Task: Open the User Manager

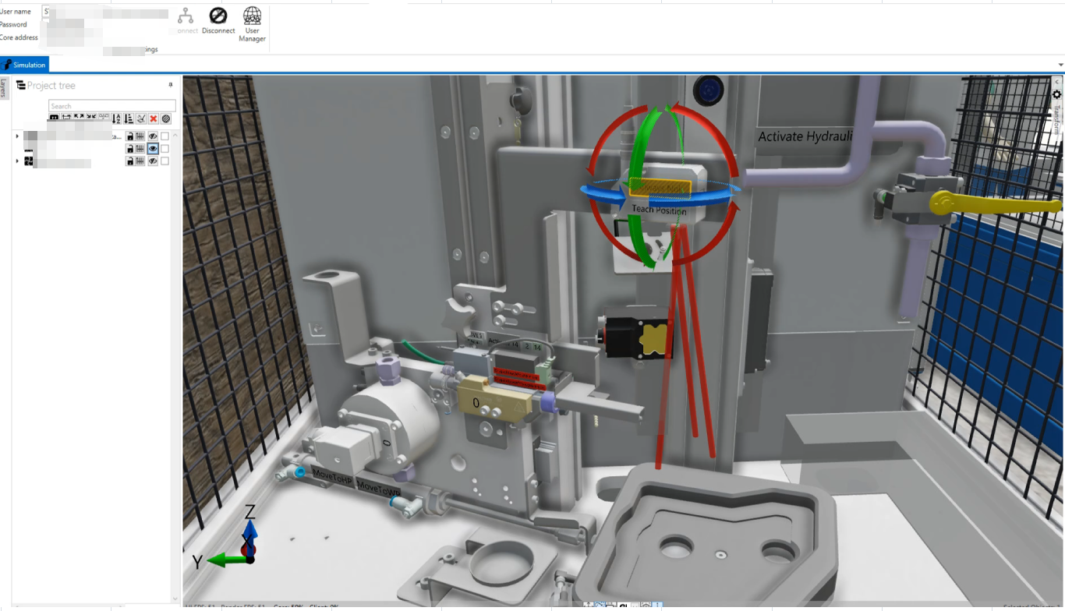Action: (x=252, y=23)
